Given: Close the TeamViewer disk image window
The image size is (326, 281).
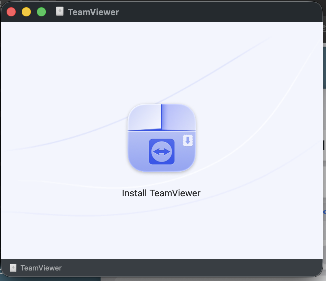Looking at the screenshot, I should click(11, 12).
